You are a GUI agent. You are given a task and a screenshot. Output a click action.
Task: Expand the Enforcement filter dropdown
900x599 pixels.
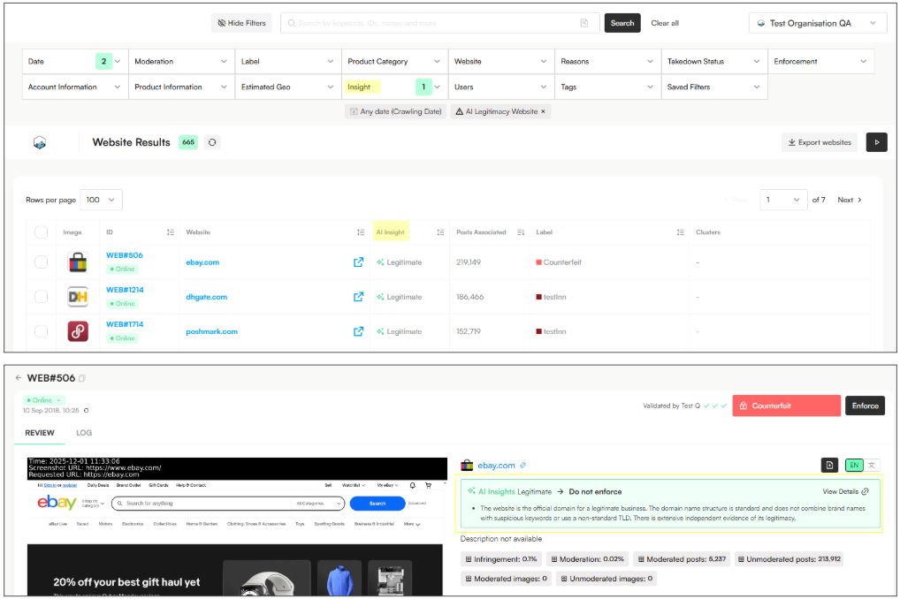[x=820, y=61]
